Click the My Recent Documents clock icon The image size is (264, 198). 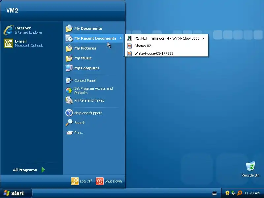(69, 38)
